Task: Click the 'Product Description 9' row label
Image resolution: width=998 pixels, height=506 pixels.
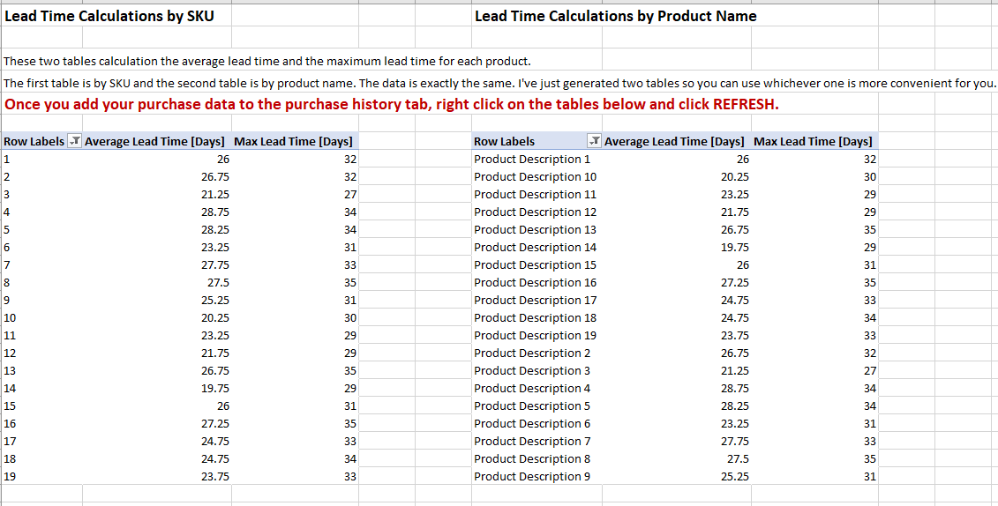Action: click(x=537, y=477)
